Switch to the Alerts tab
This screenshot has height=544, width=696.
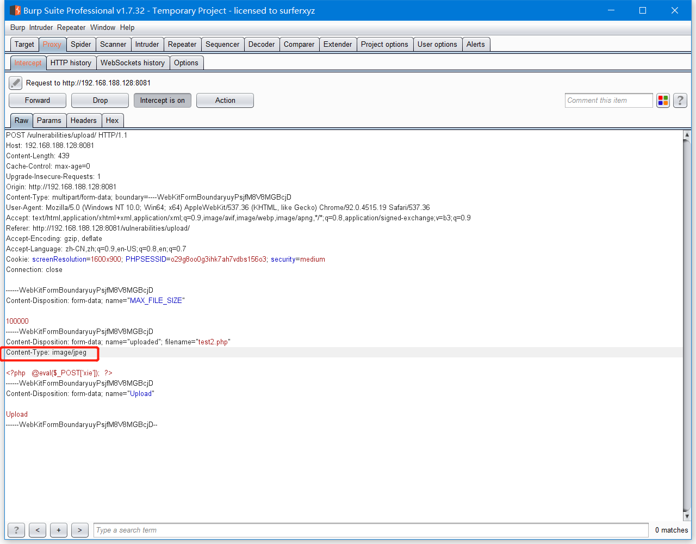(476, 45)
